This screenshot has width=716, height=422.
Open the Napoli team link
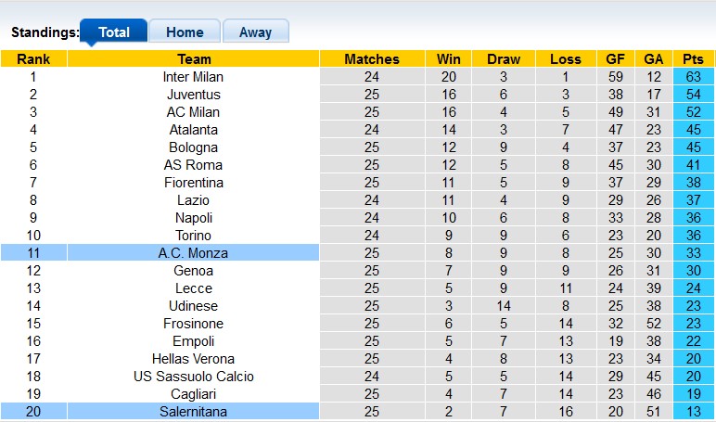point(193,218)
